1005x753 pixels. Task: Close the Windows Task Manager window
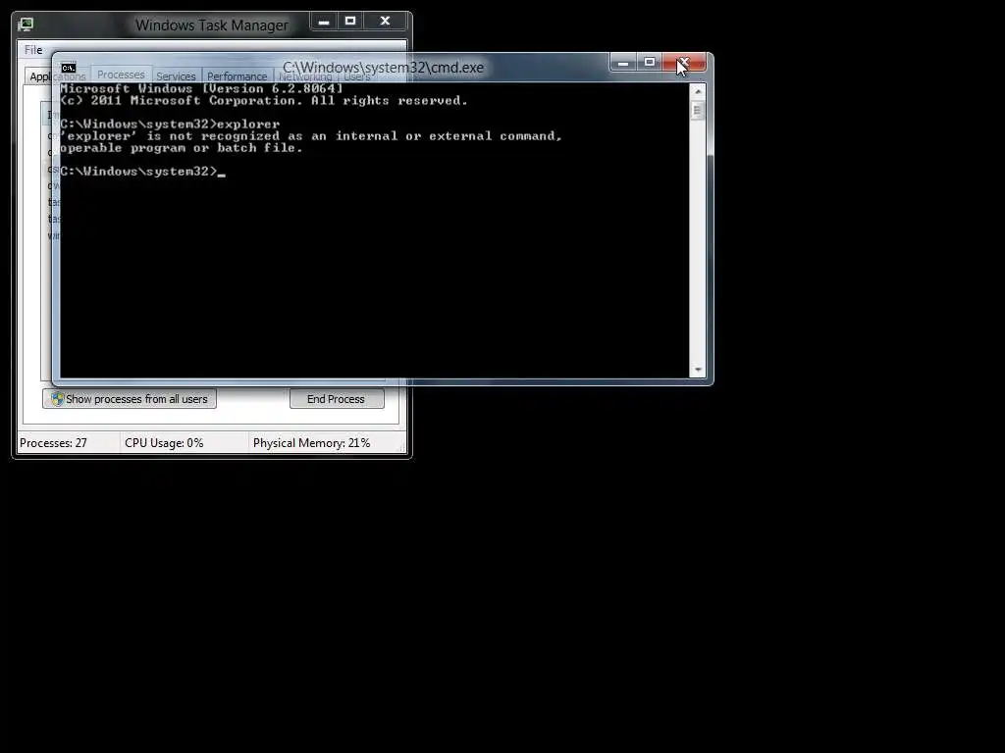(x=385, y=22)
